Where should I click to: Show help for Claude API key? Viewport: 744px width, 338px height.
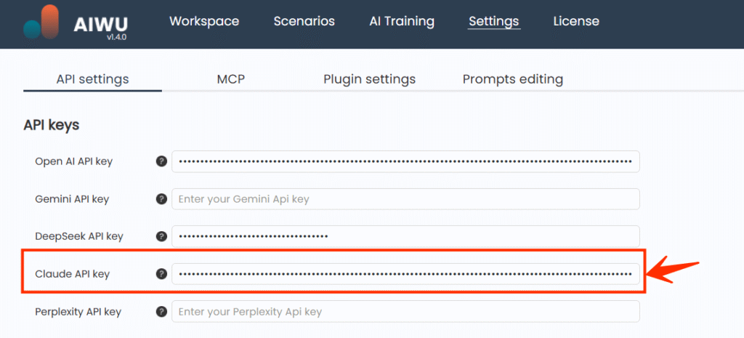[161, 274]
